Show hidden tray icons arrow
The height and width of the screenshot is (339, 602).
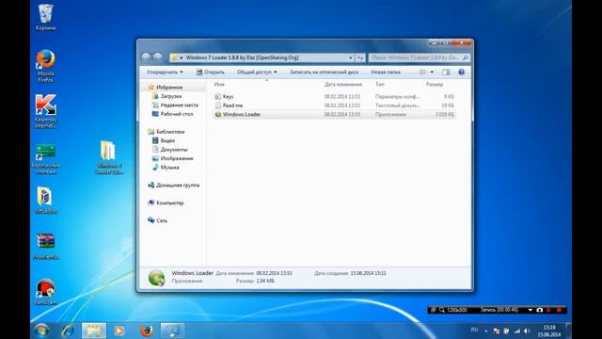point(486,331)
